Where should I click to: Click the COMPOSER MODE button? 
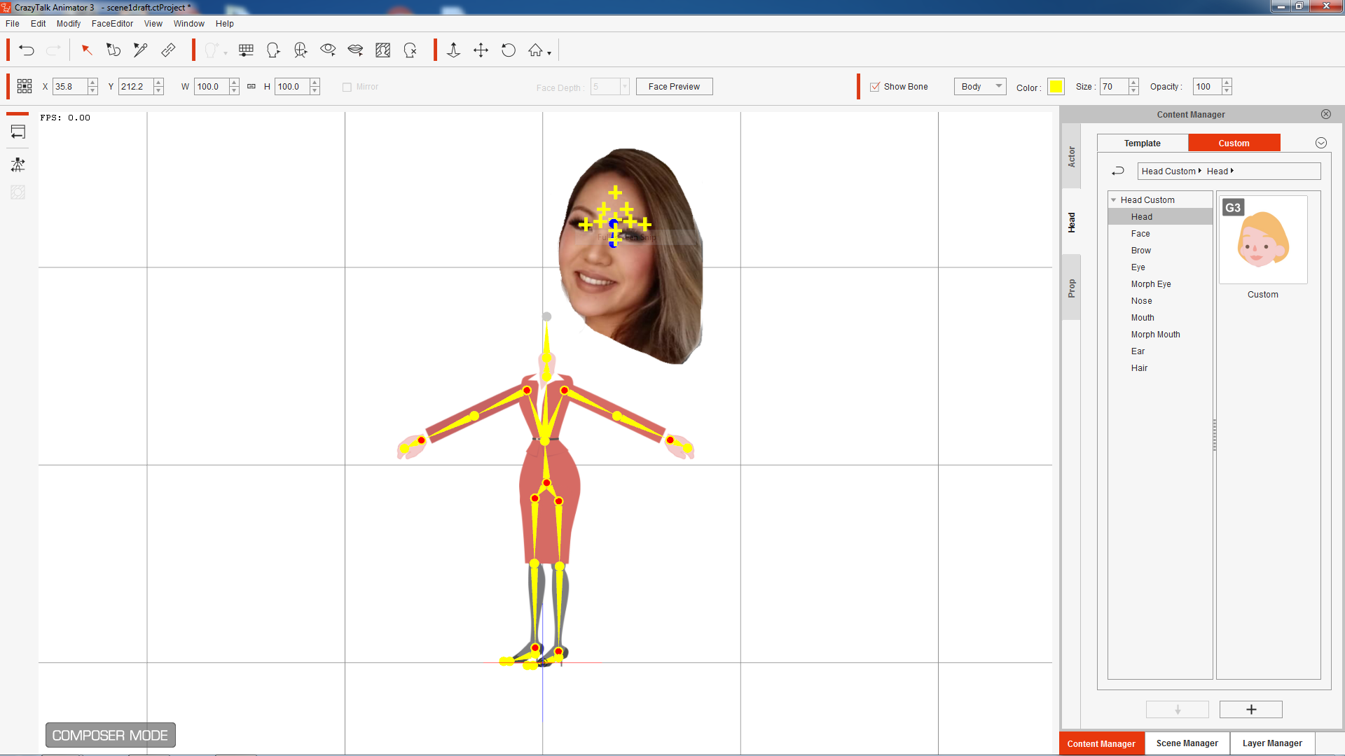pyautogui.click(x=111, y=735)
